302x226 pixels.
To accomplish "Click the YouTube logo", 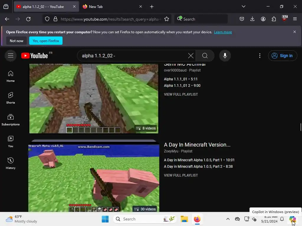I will [35, 56].
